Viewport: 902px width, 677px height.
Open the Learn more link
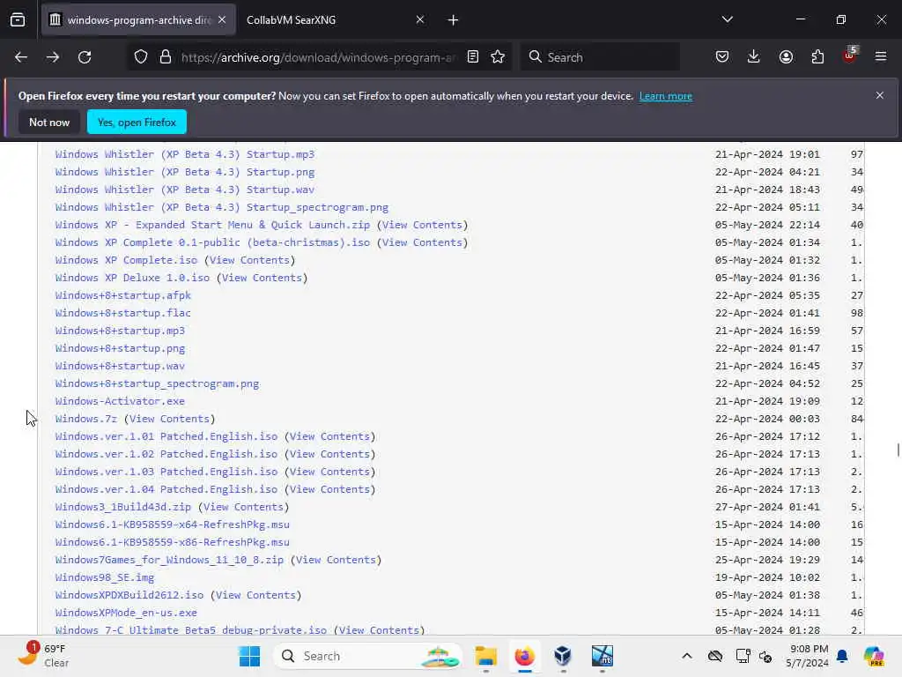pos(666,96)
